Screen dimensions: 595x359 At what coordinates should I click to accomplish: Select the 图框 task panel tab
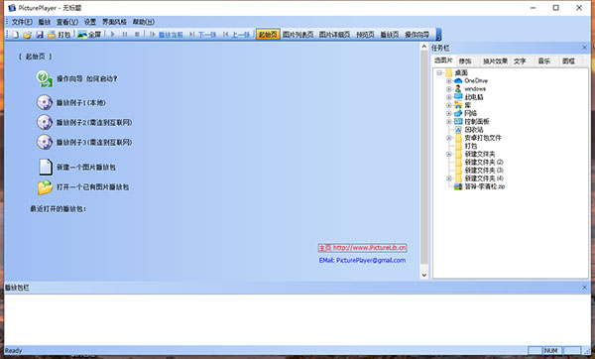pyautogui.click(x=568, y=61)
